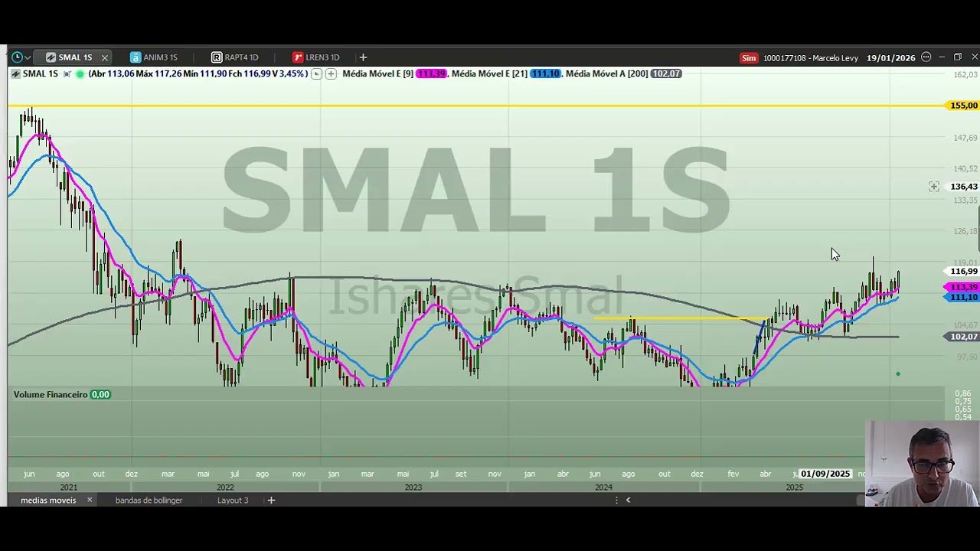This screenshot has height=551, width=980.
Task: Click the RAPT4 logo icon on its tab
Action: tap(217, 57)
